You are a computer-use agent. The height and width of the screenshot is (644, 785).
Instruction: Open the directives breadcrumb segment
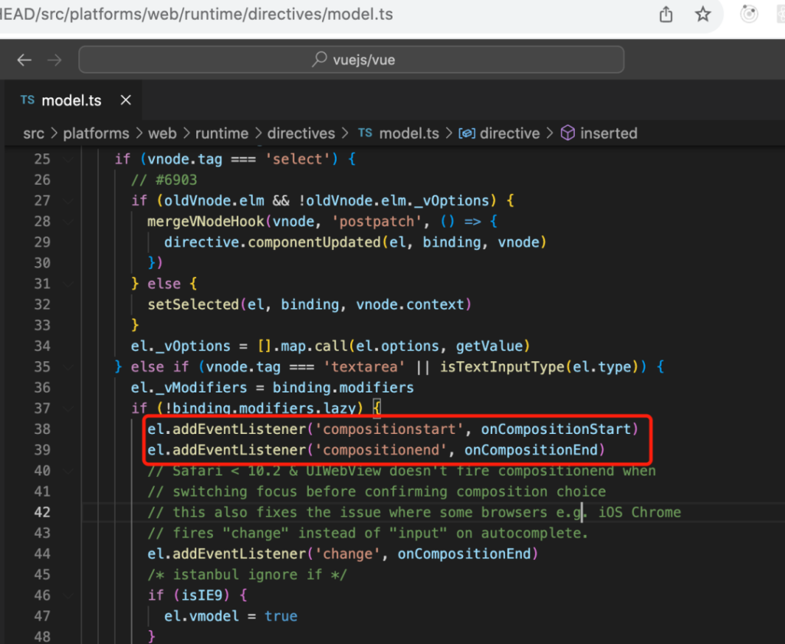(x=301, y=133)
